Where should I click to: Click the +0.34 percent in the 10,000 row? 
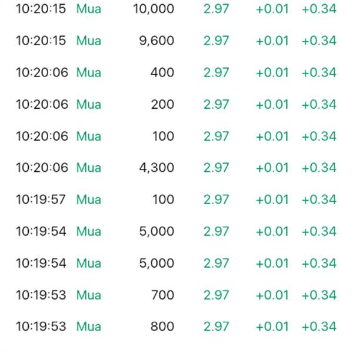(319, 9)
